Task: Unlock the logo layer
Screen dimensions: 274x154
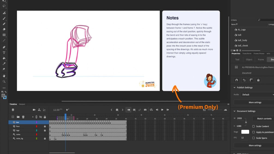Action: (x=45, y=131)
